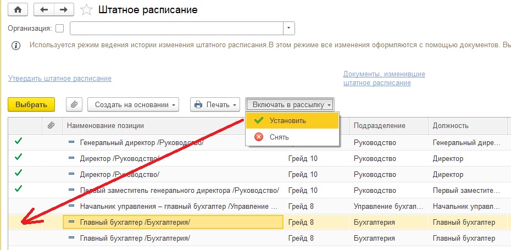
Task: Click green checkmark of Генеральный директор row
Action: pyautogui.click(x=19, y=141)
